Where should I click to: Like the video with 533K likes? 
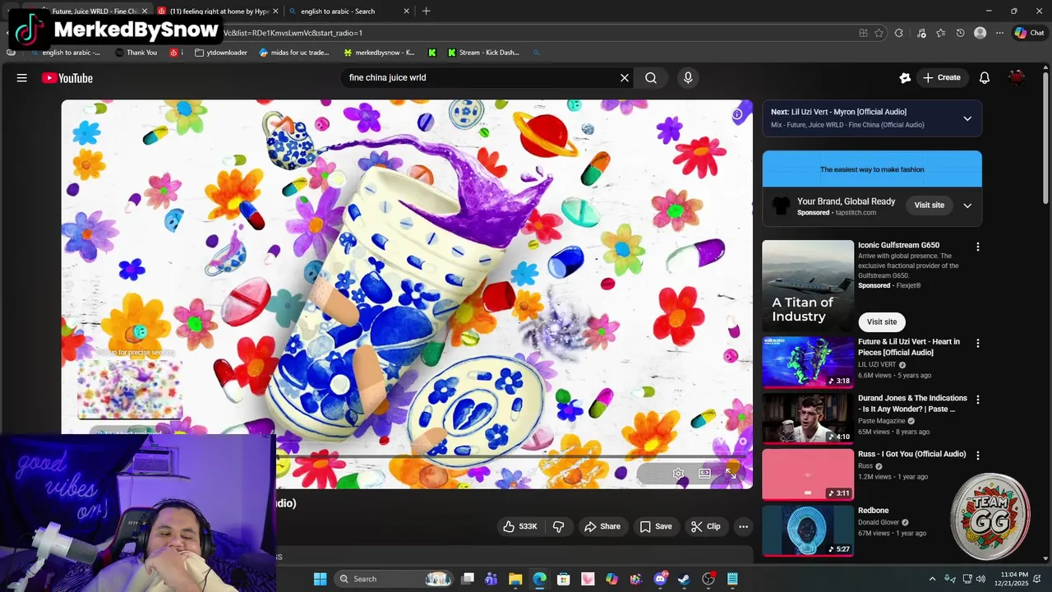pyautogui.click(x=519, y=526)
